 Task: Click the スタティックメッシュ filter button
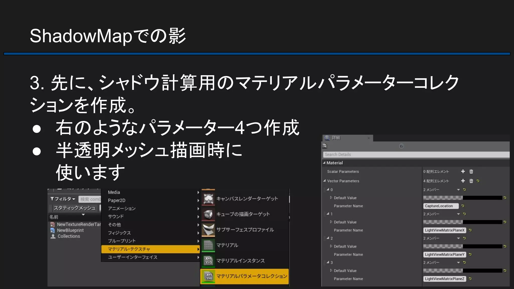coord(74,208)
